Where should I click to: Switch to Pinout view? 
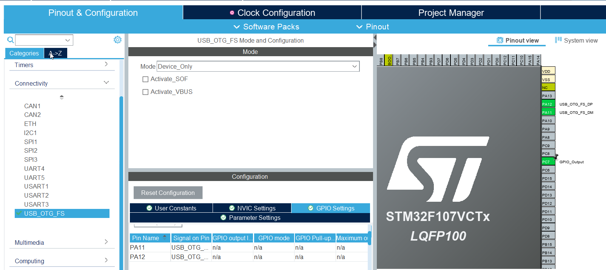click(x=517, y=40)
